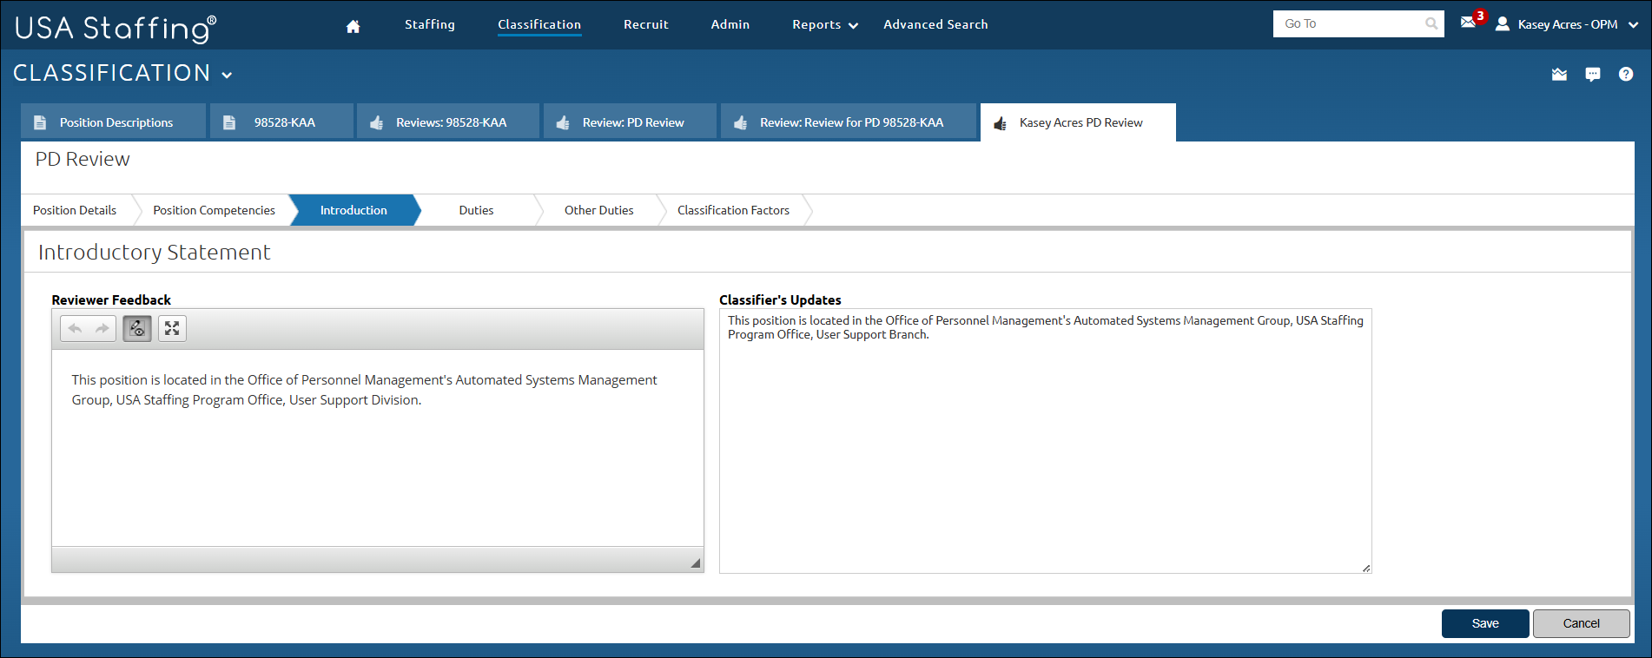Switch to the Reviews: 98528-KAA tab
The height and width of the screenshot is (658, 1652).
448,122
